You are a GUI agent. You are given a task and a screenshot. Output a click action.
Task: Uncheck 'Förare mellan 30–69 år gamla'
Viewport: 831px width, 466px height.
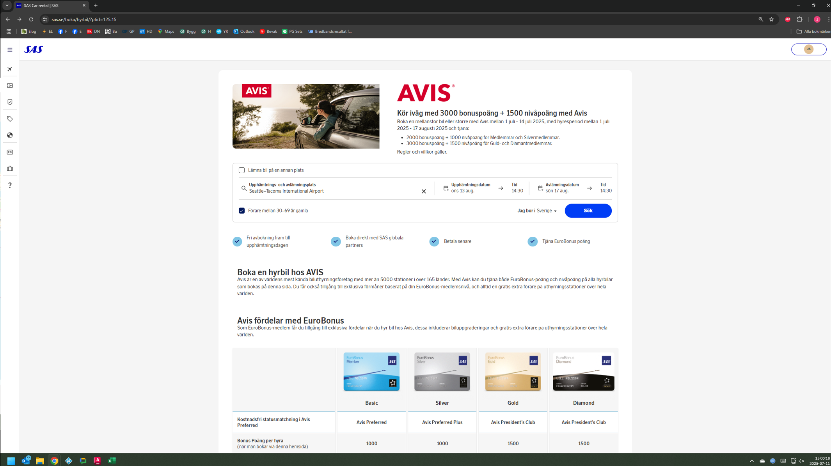pos(241,211)
